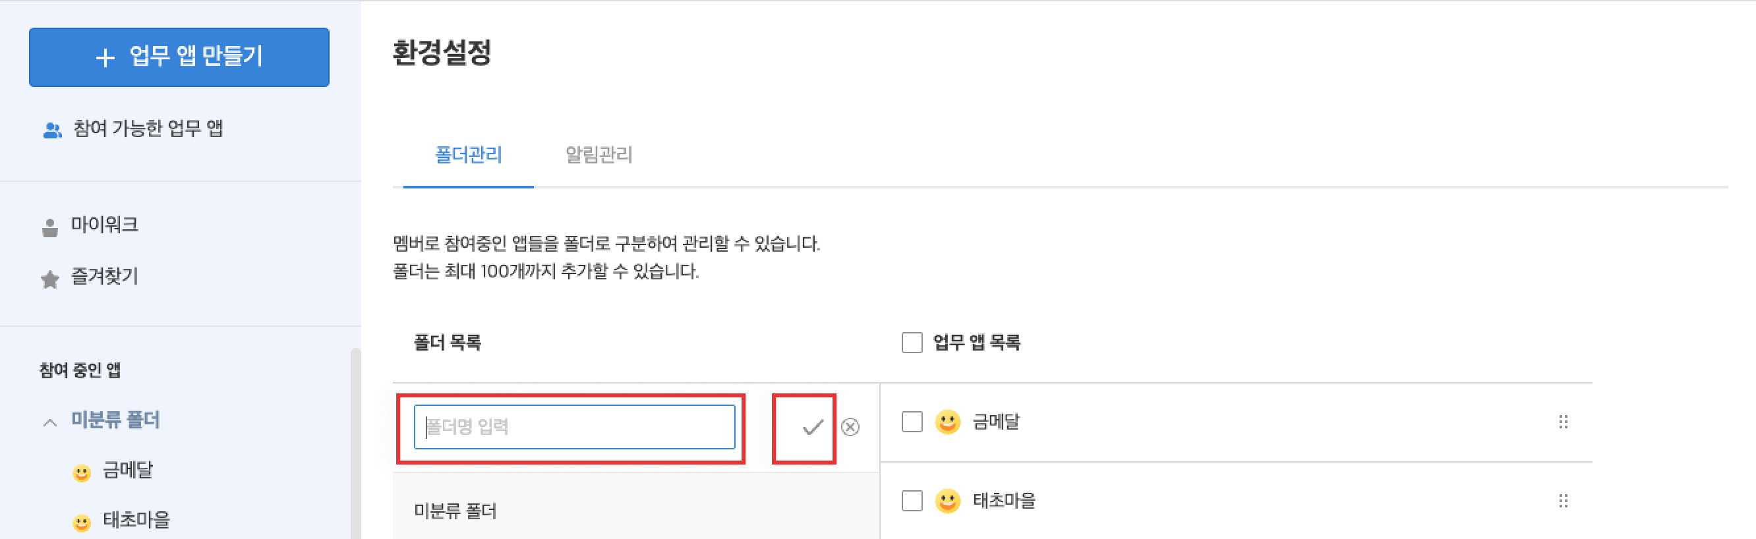Viewport: 1756px width, 539px height.
Task: Click the person icon next to 마이워크
Action: click(x=49, y=227)
